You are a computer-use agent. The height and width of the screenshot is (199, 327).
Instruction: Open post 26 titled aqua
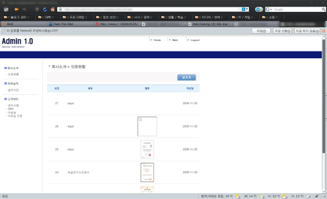(70, 126)
